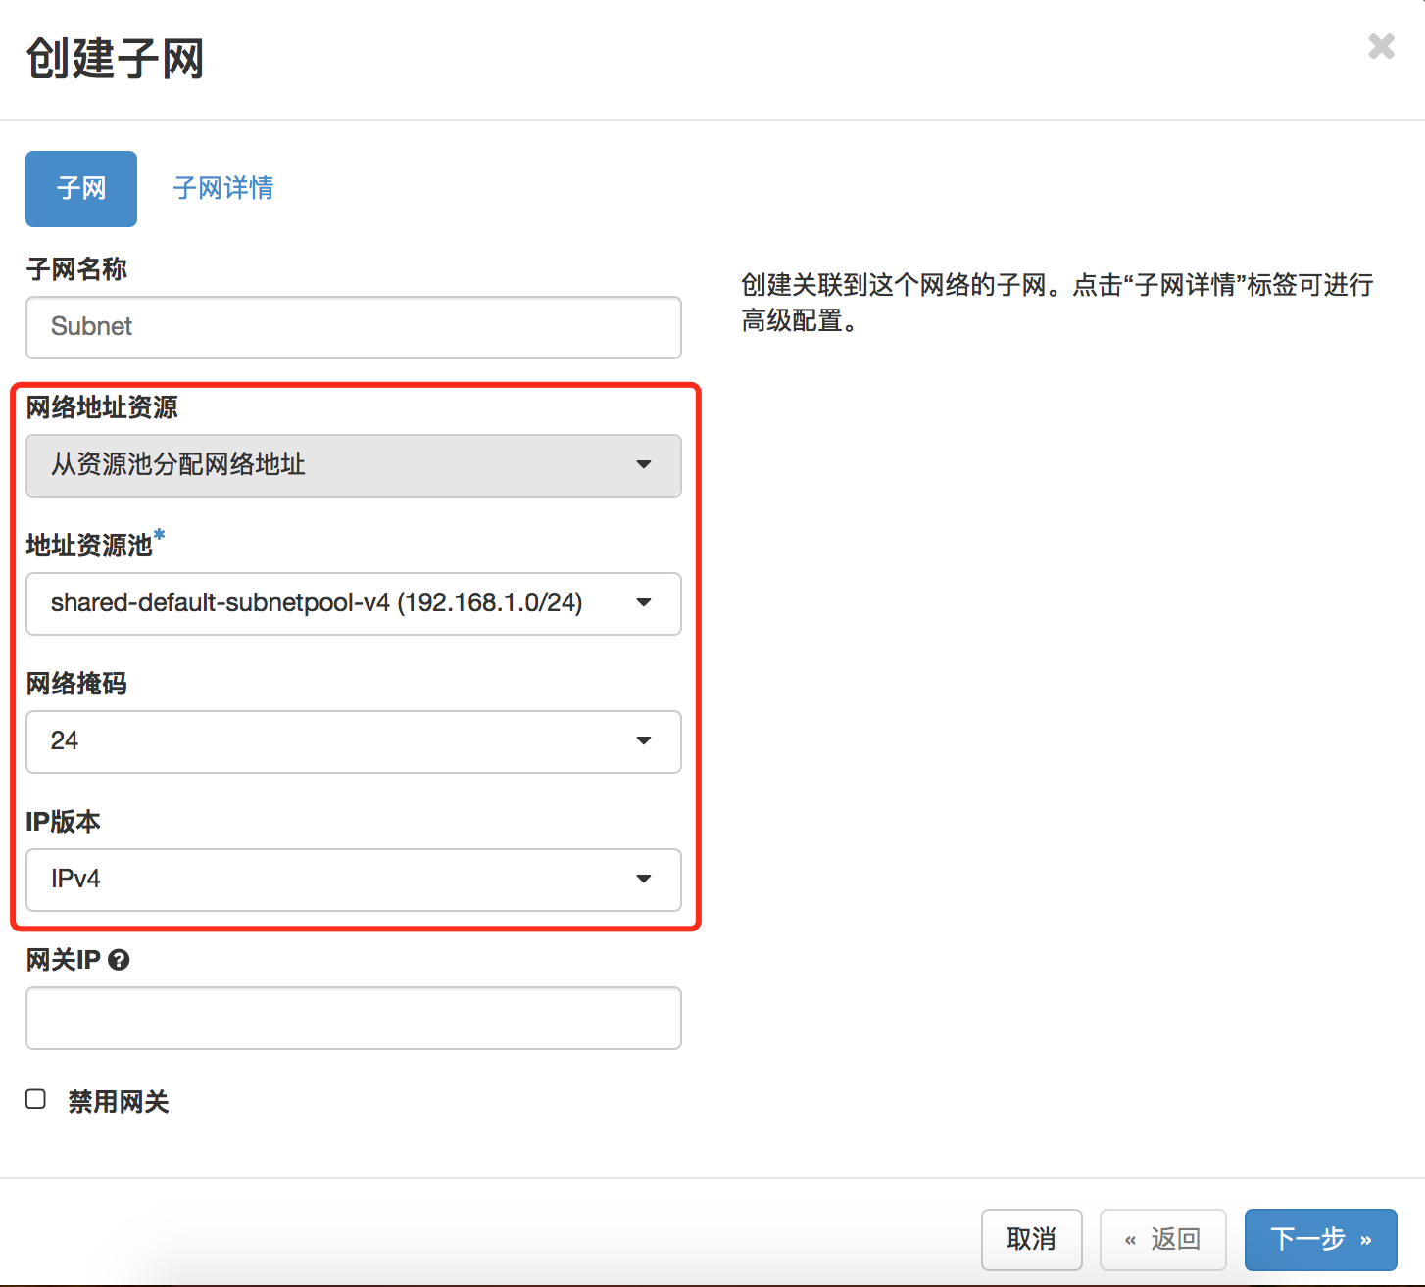Open the 网络地址资源 dropdown
The image size is (1425, 1287).
pos(354,465)
